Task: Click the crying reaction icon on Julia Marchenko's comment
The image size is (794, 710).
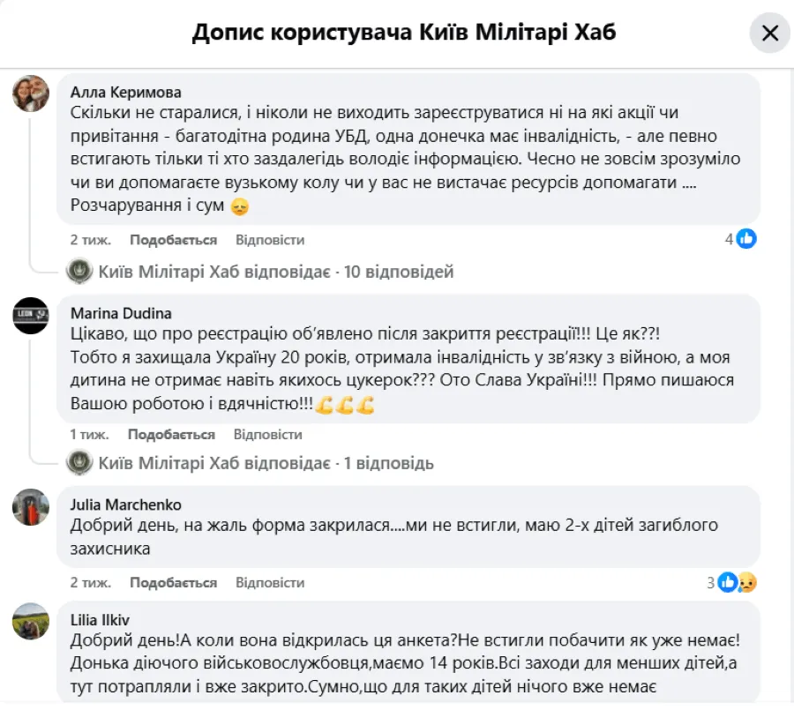Action: tap(746, 582)
